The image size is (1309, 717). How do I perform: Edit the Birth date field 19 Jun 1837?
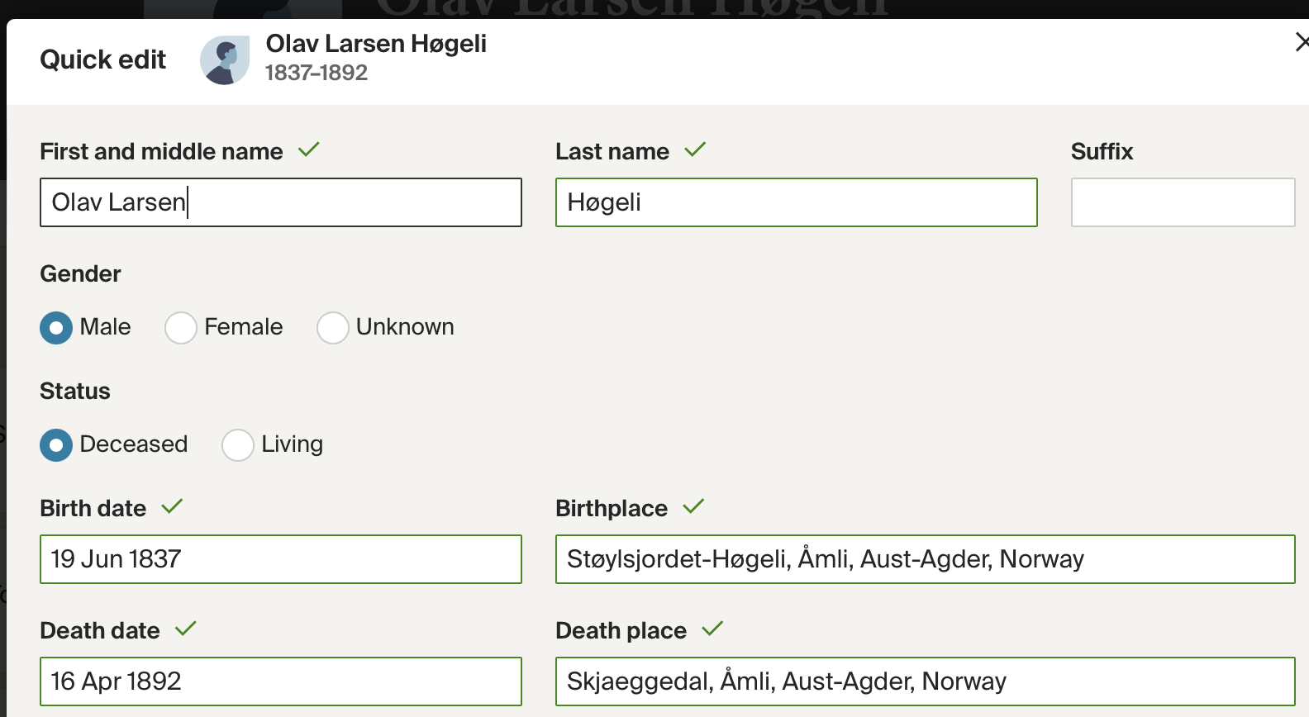point(281,559)
